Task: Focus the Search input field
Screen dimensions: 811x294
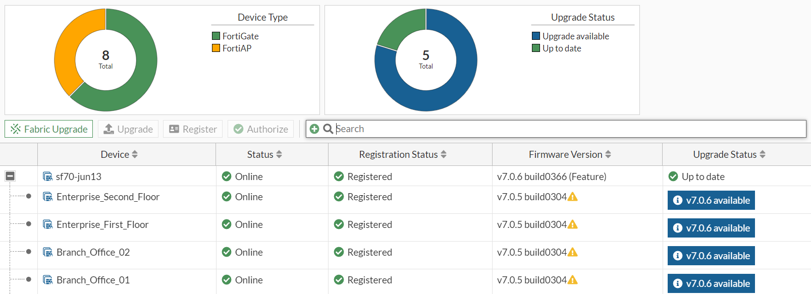Action: [555, 129]
